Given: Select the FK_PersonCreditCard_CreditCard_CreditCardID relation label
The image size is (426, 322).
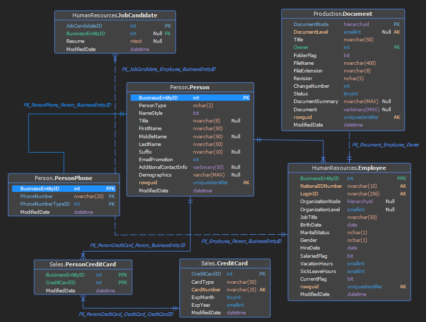Looking at the screenshot, I should 126,314.
